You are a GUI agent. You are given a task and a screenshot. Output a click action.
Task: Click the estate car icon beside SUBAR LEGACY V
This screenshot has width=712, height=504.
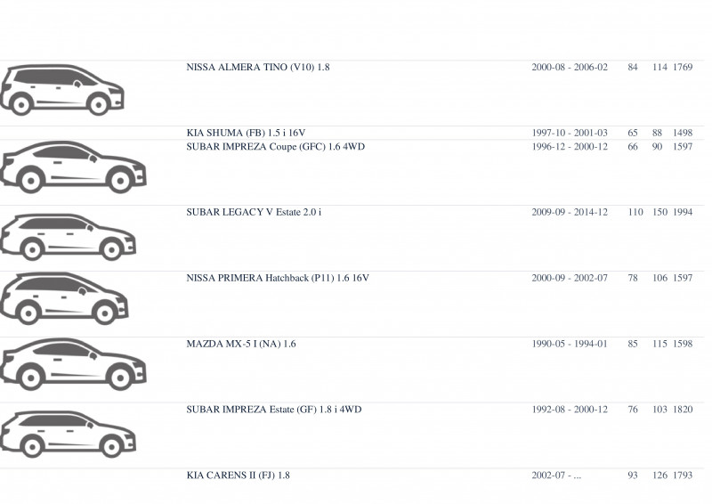[x=69, y=237]
